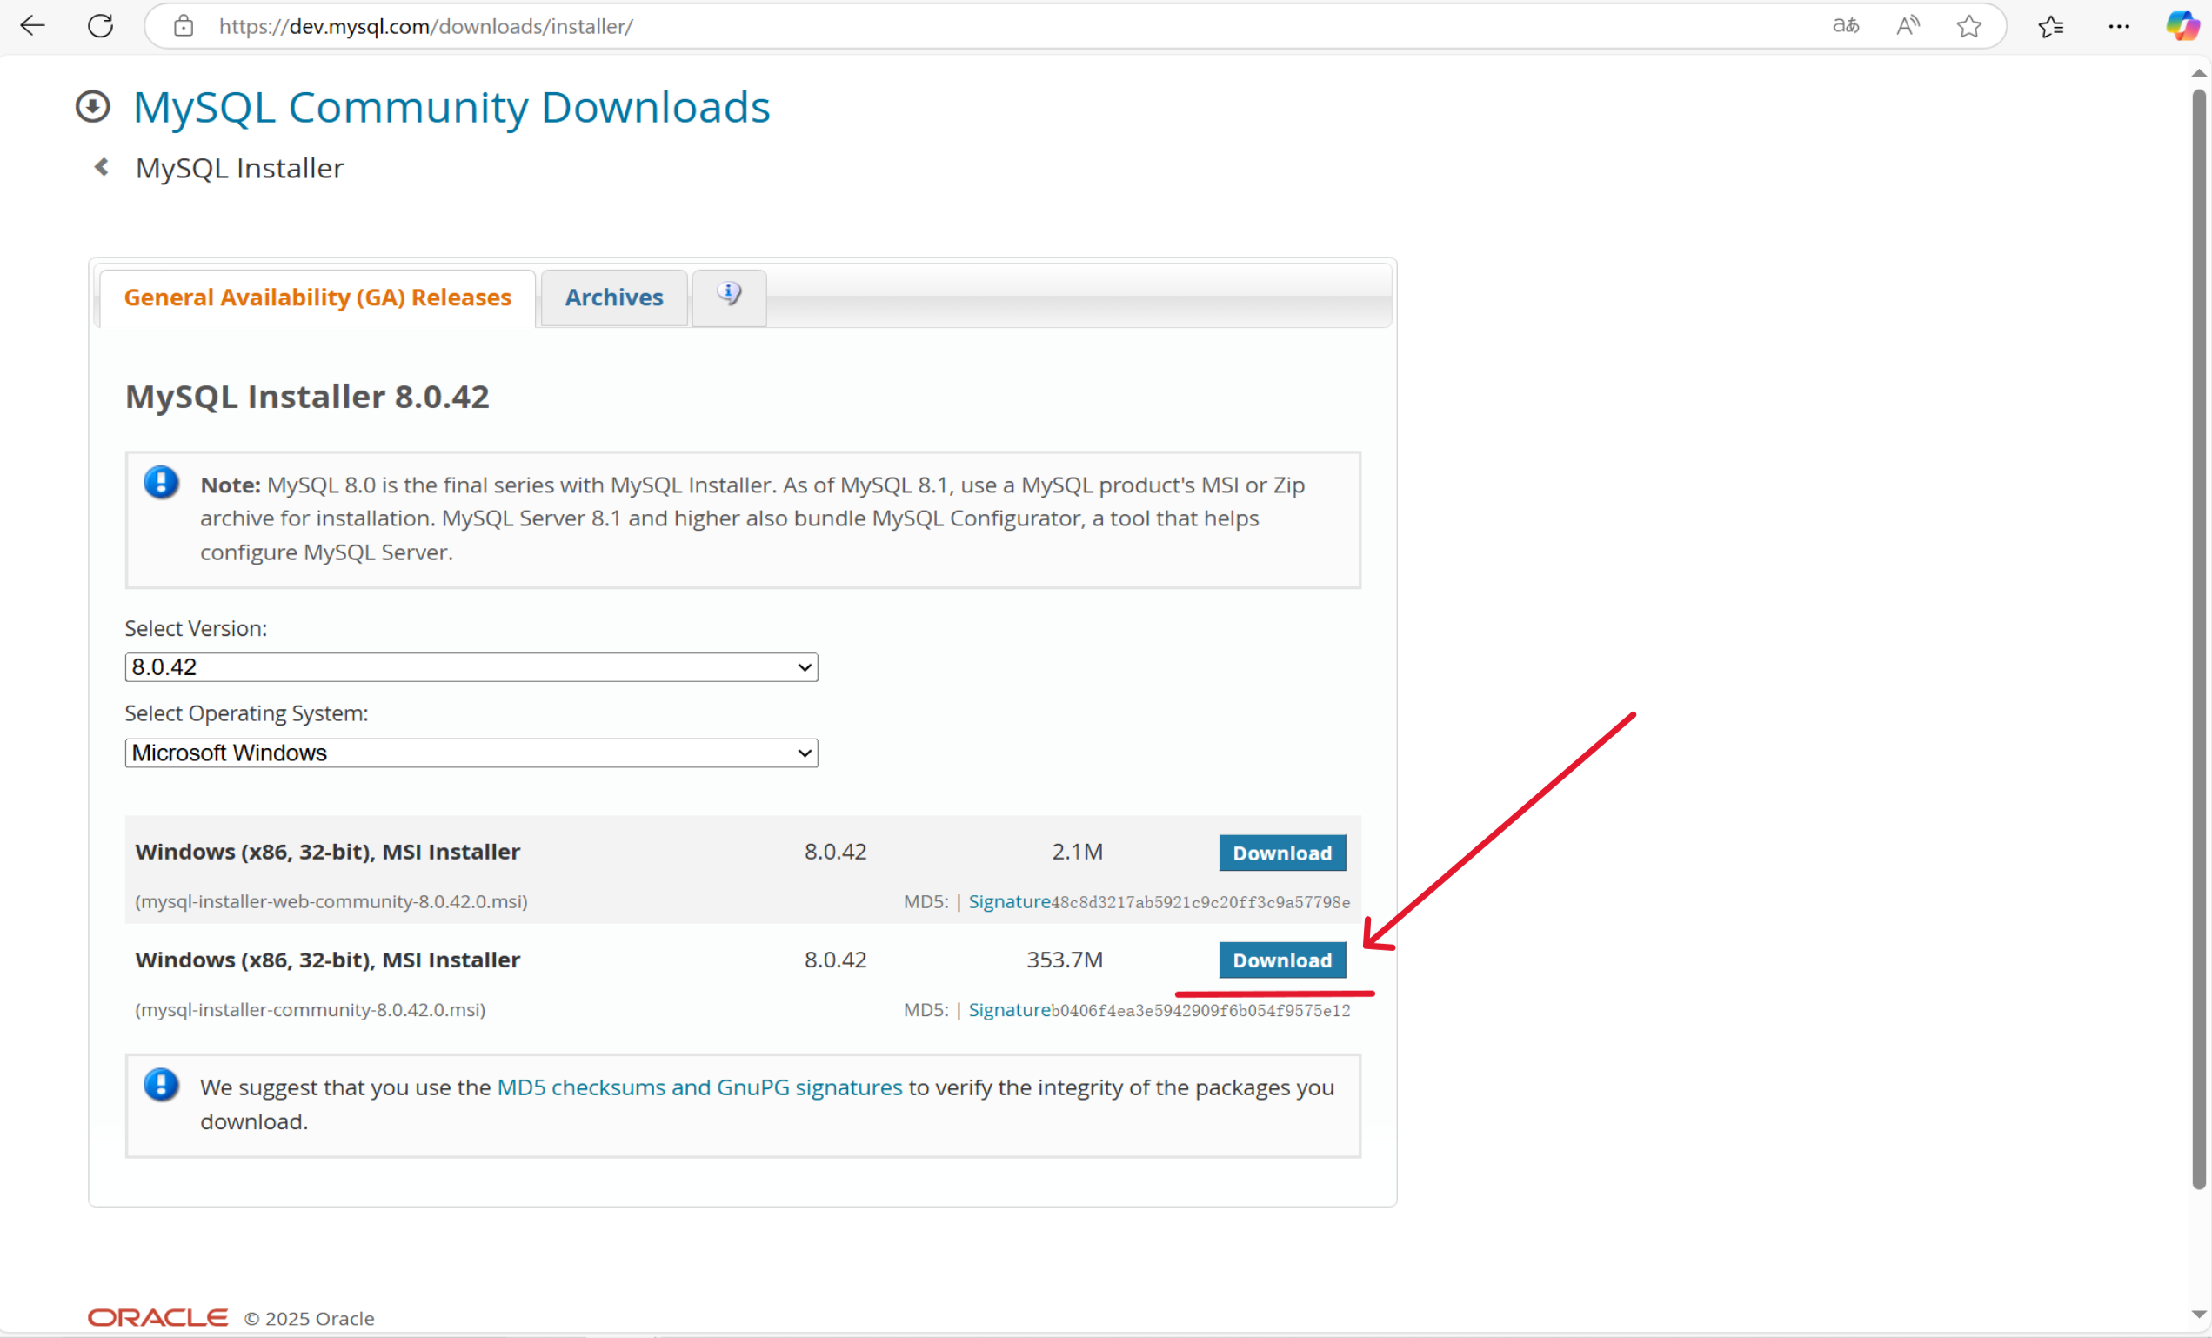2212x1338 pixels.
Task: Switch to the Archives tab
Action: 614,298
